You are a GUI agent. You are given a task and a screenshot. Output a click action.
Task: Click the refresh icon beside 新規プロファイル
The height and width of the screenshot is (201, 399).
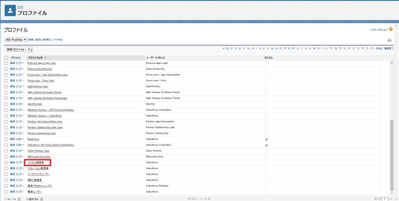(30, 49)
